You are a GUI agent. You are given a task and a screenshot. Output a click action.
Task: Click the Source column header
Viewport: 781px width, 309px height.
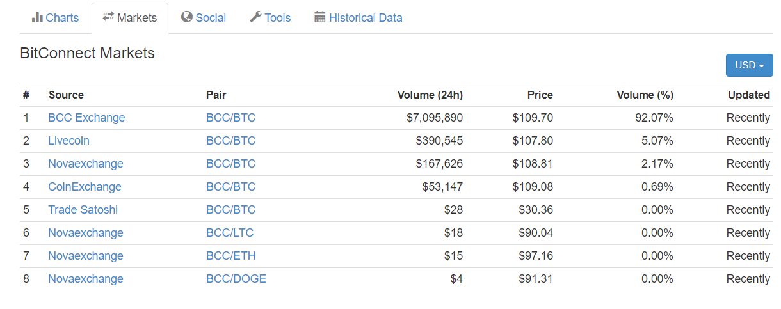pyautogui.click(x=66, y=95)
